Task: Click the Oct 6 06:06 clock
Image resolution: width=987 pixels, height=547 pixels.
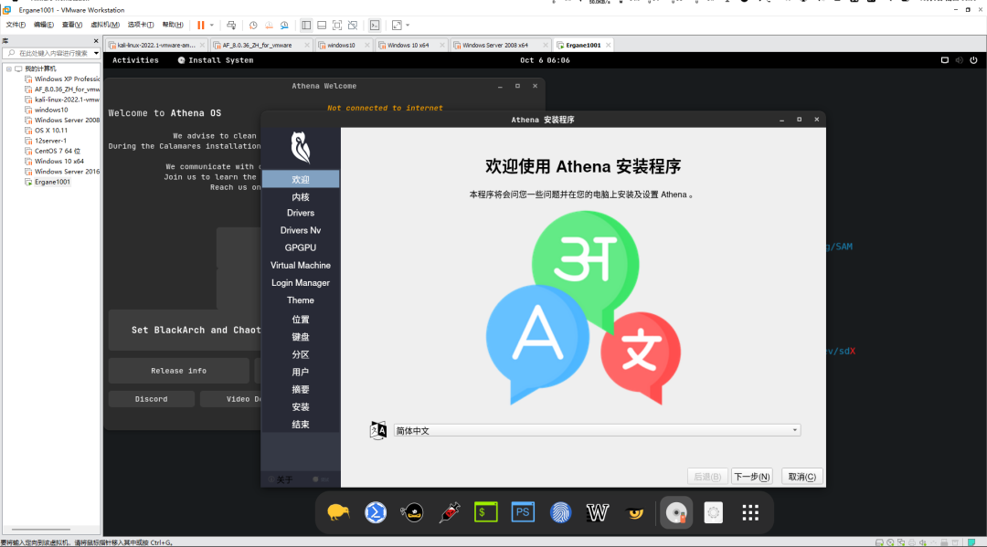Action: [x=545, y=60]
